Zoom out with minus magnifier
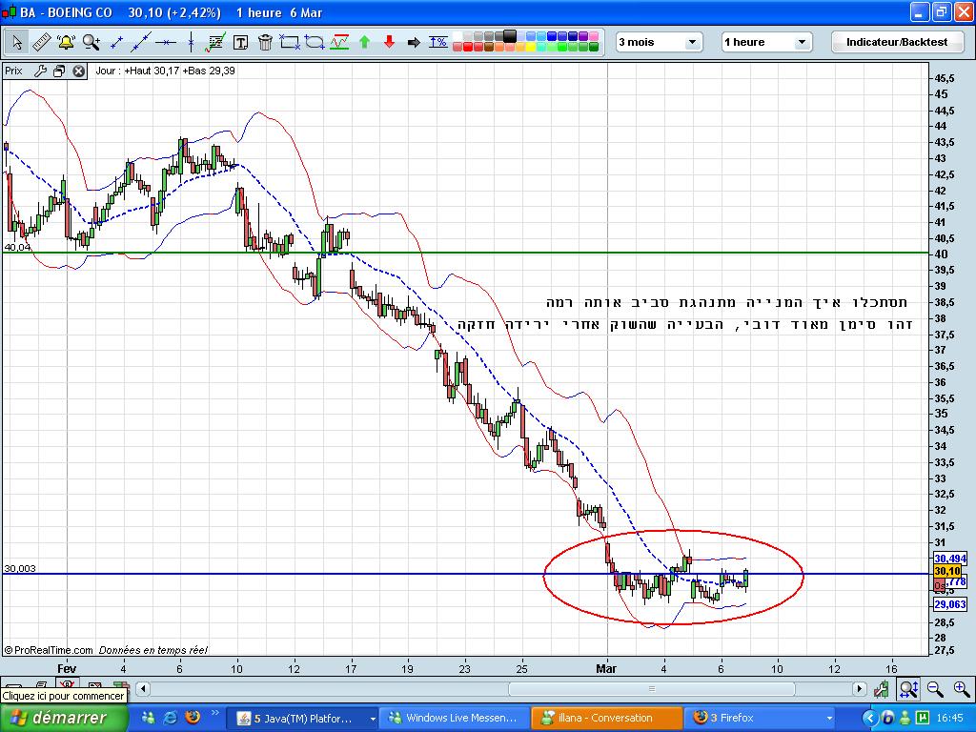The width and height of the screenshot is (976, 732). pos(935,689)
